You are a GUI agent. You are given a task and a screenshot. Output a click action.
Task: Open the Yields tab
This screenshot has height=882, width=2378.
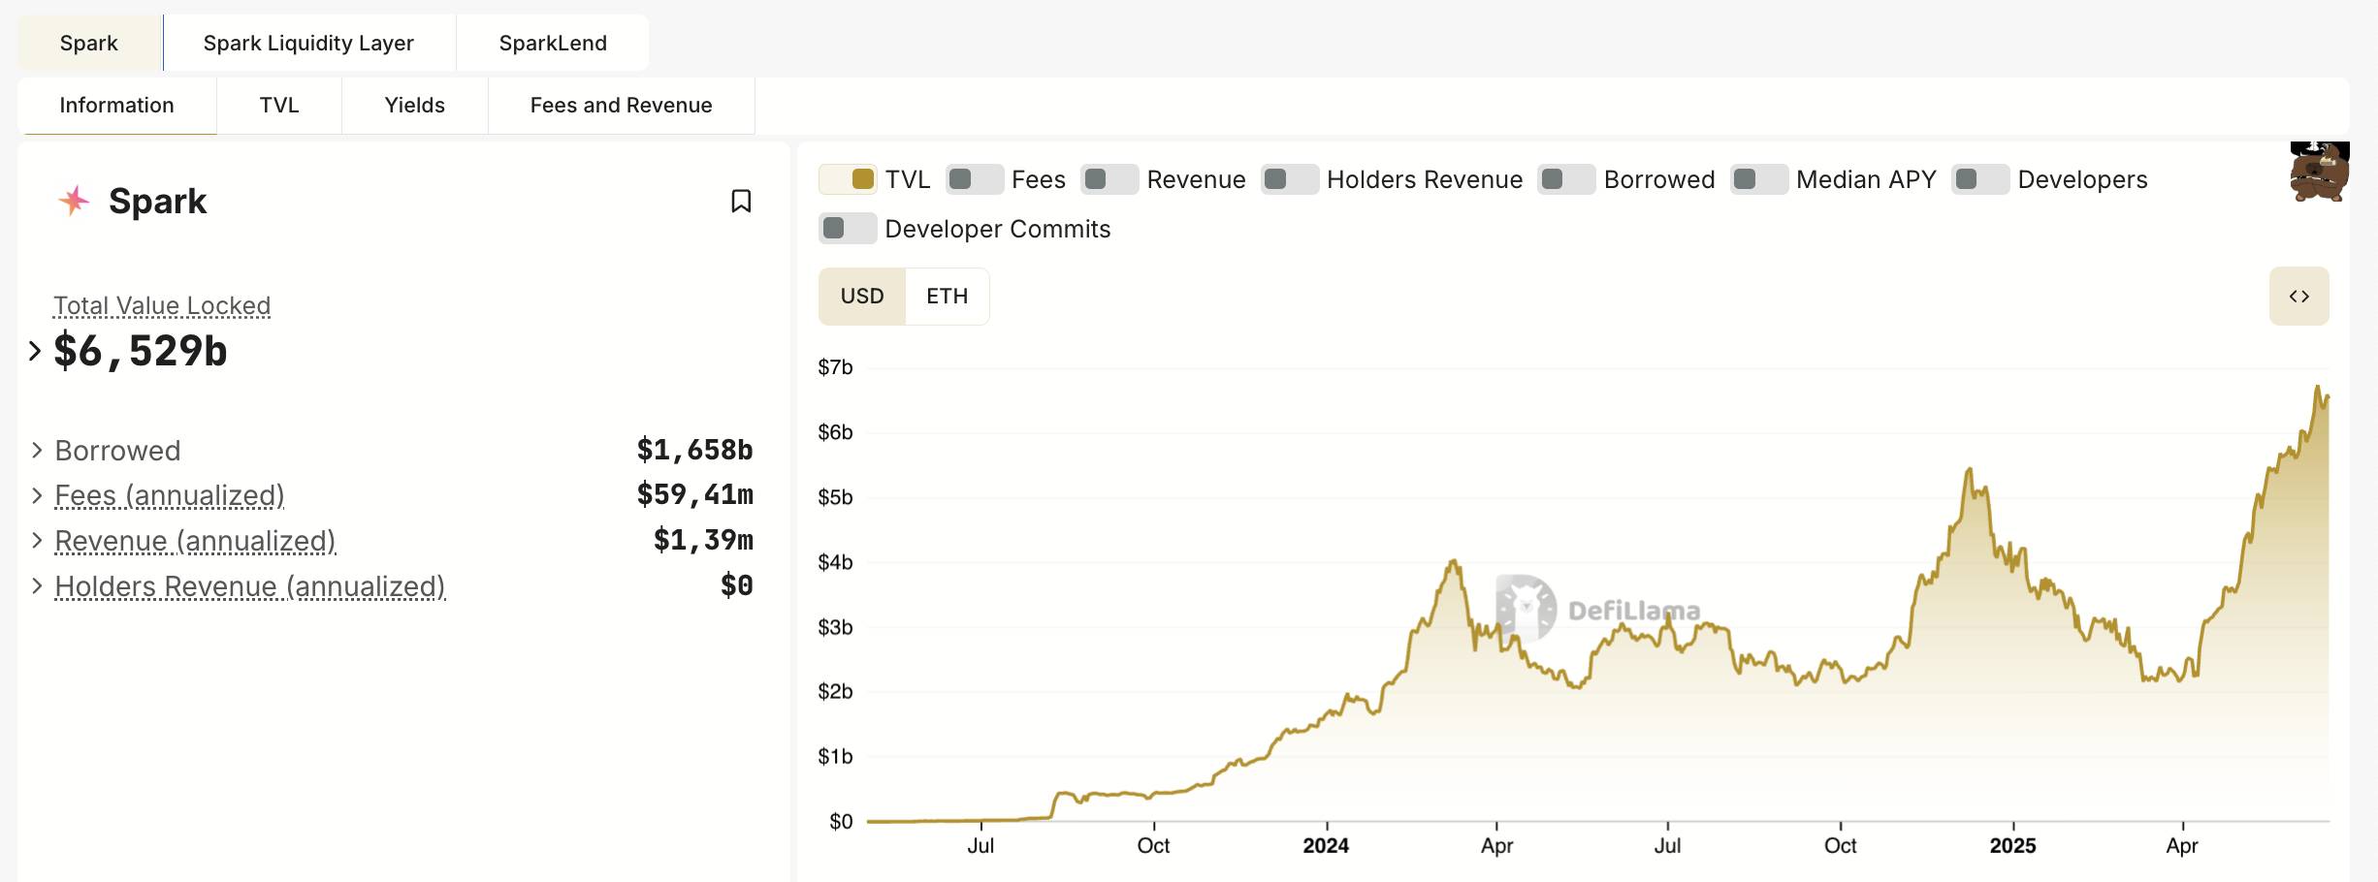point(415,106)
